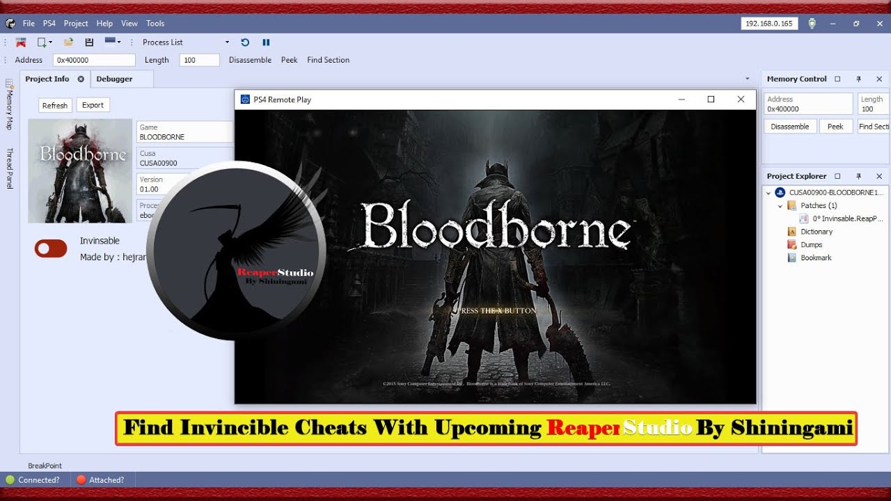This screenshot has height=501, width=891.
Task: Toggle the Invinsable cheat switch
Action: [x=51, y=248]
